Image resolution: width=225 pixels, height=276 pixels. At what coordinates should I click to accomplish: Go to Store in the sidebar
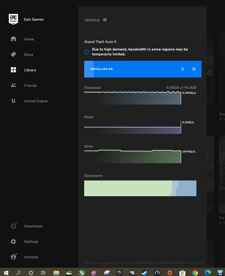pos(29,55)
